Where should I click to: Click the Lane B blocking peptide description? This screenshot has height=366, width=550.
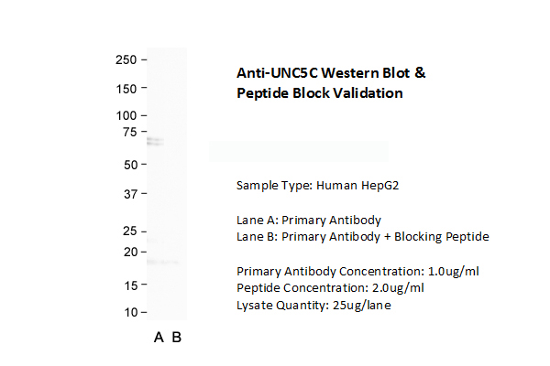point(362,237)
